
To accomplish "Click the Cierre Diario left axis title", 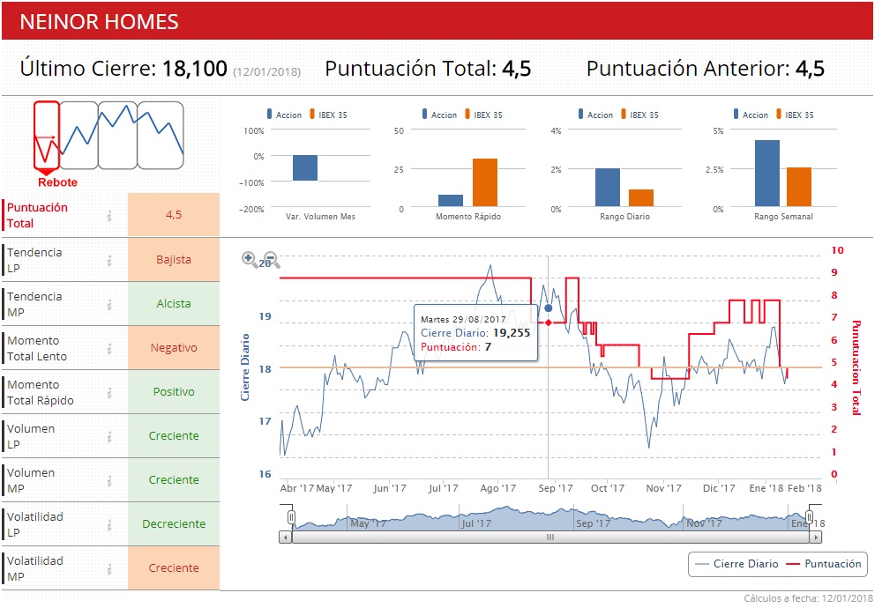I will [x=244, y=367].
